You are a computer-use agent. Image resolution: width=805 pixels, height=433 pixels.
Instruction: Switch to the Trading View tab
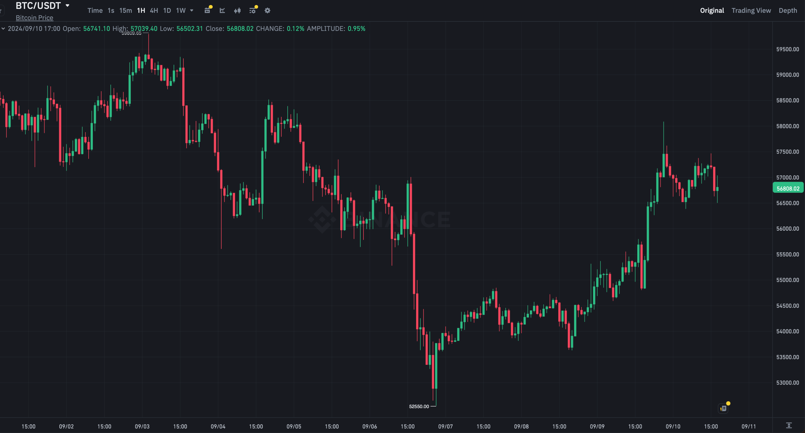click(751, 11)
